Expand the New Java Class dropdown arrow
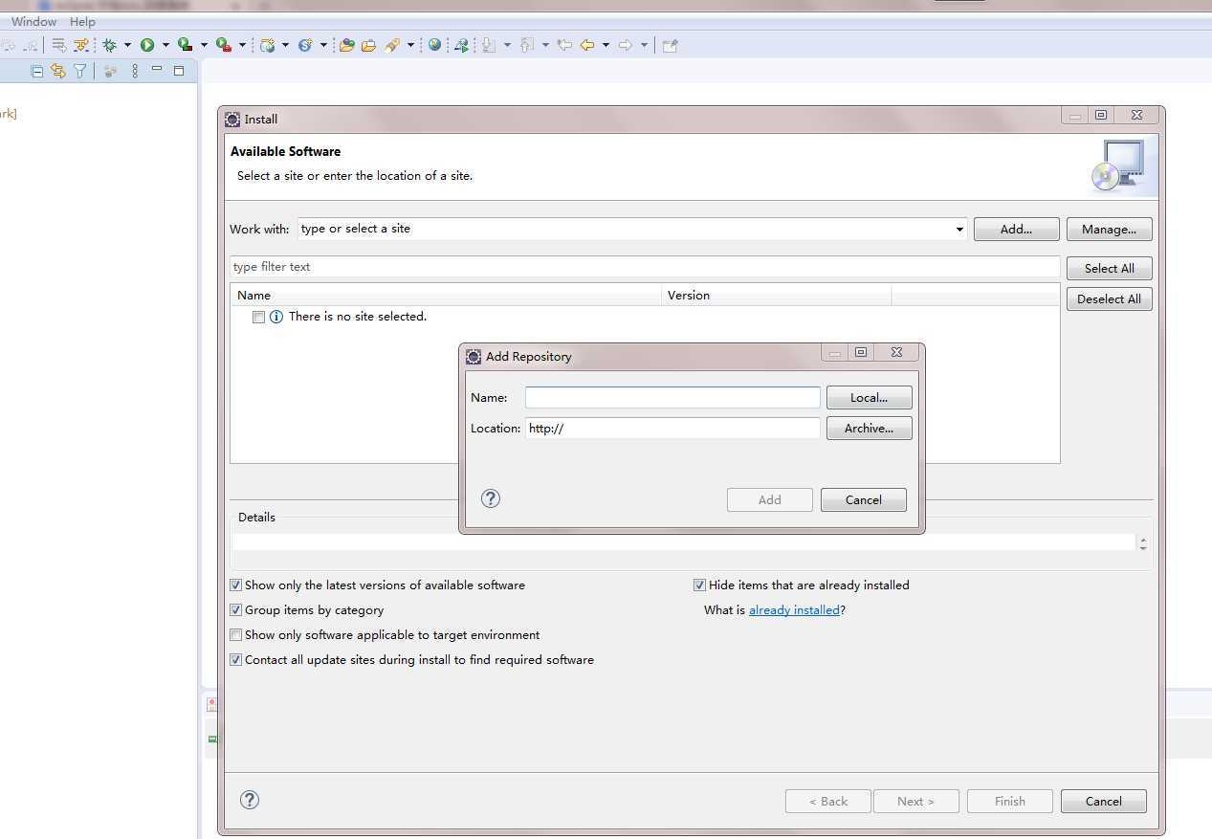Image resolution: width=1212 pixels, height=839 pixels. point(323,45)
